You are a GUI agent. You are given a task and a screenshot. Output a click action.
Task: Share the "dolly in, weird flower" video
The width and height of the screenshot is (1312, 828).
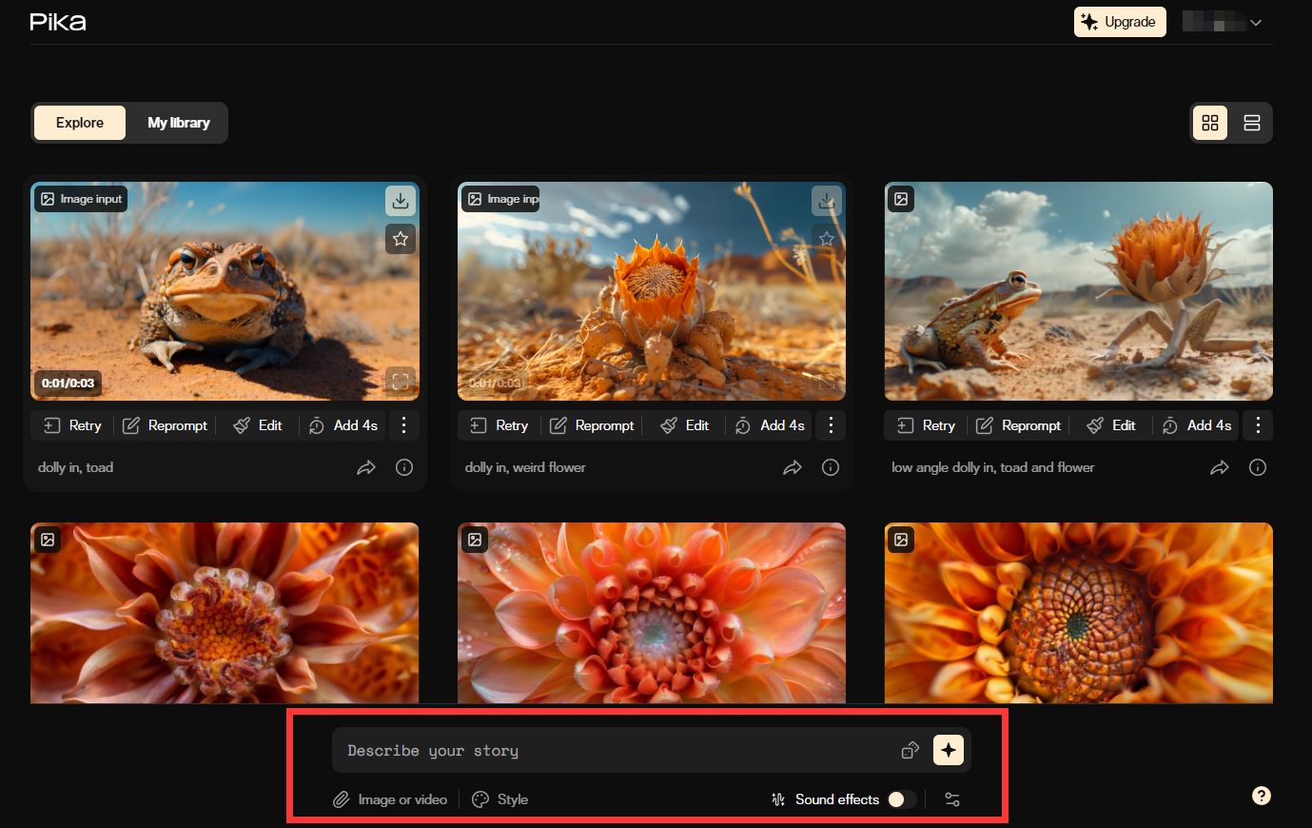click(x=793, y=467)
